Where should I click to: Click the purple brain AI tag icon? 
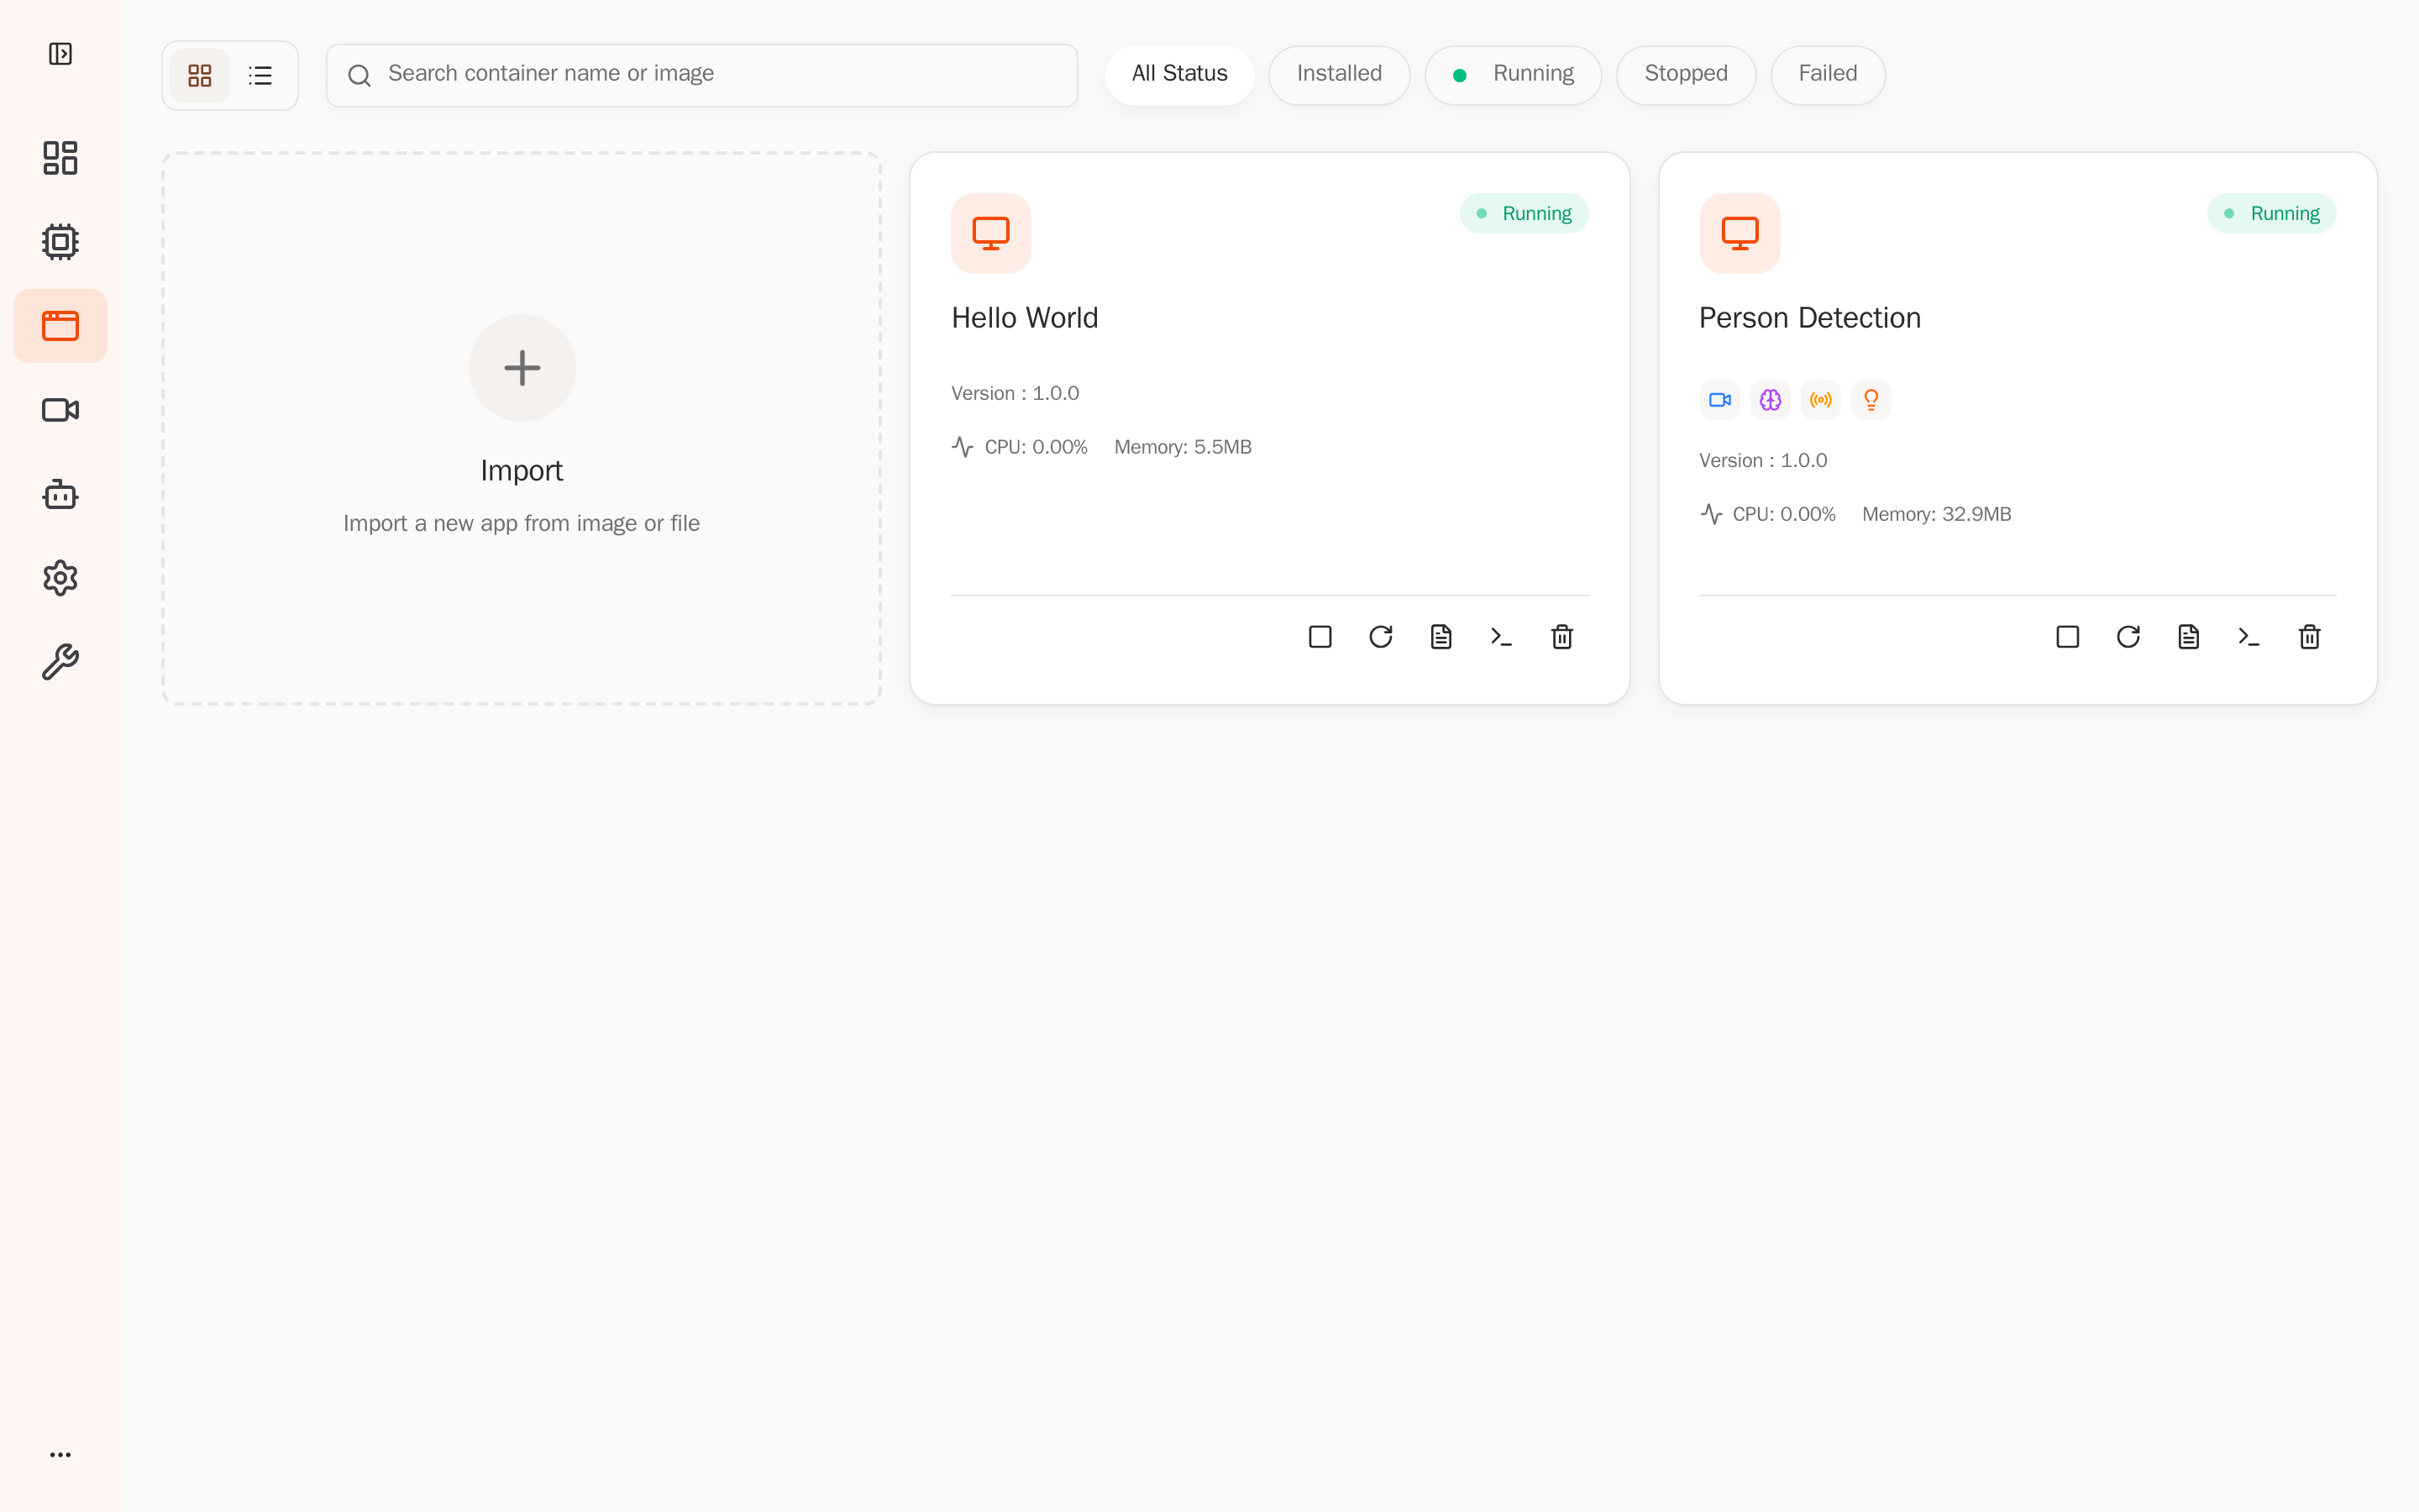(1771, 400)
